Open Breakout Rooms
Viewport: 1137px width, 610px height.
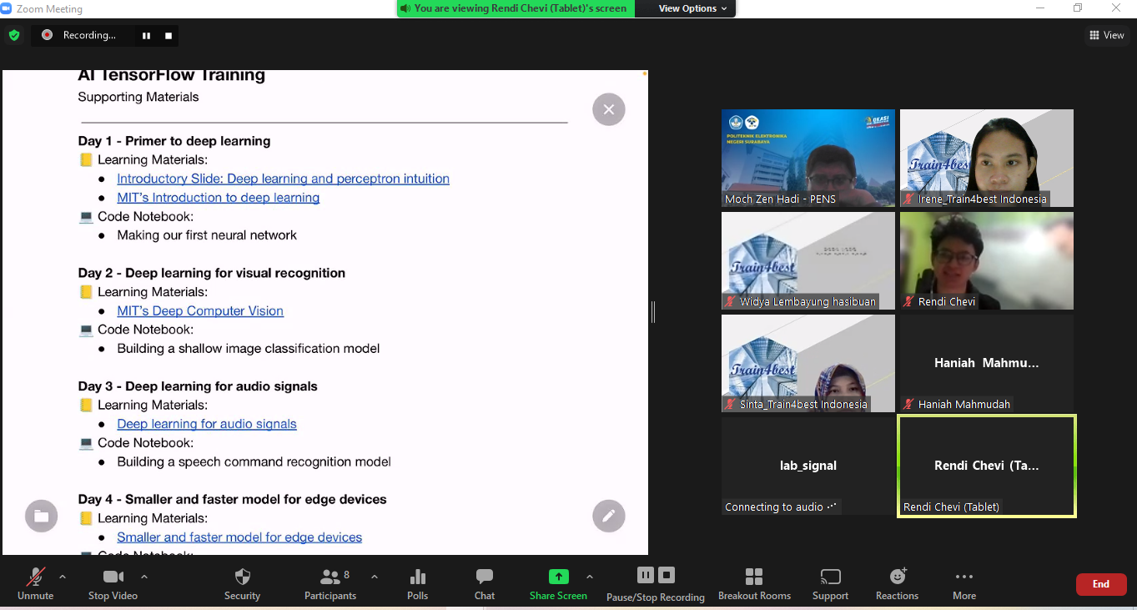[754, 583]
